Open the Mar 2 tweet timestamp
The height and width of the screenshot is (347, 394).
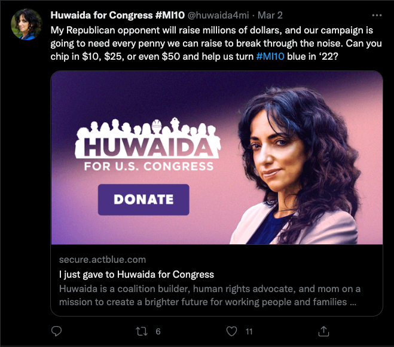coord(270,16)
